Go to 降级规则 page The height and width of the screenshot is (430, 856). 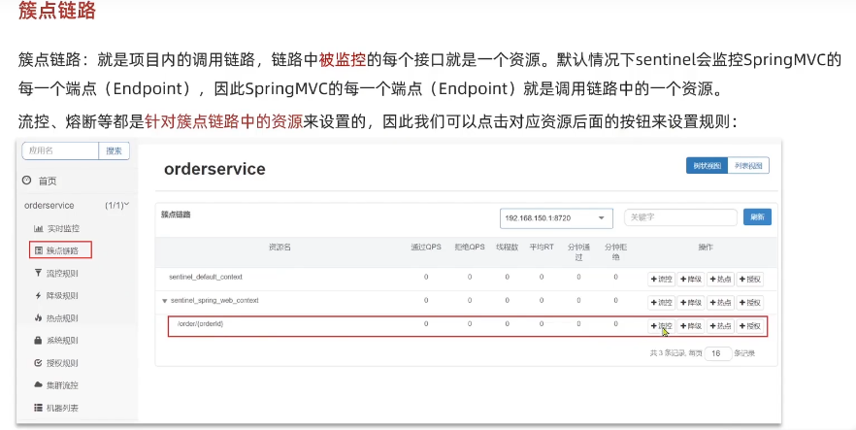pyautogui.click(x=62, y=295)
